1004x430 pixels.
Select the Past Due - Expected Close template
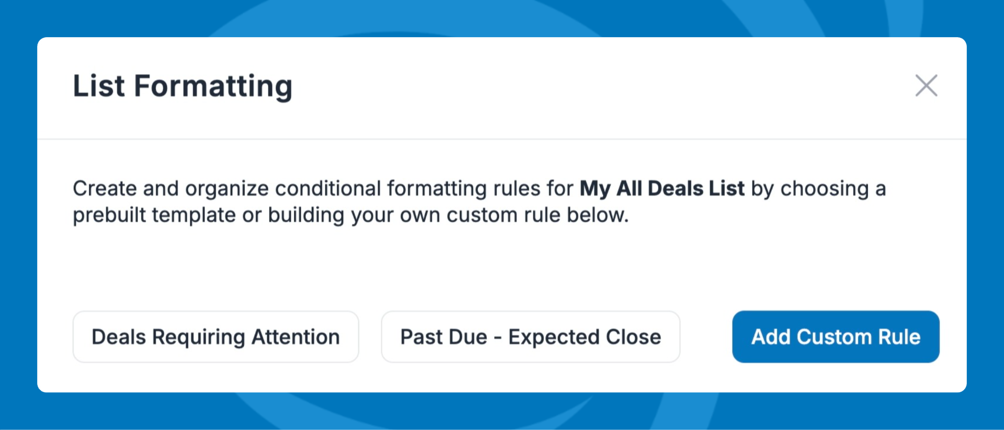530,337
